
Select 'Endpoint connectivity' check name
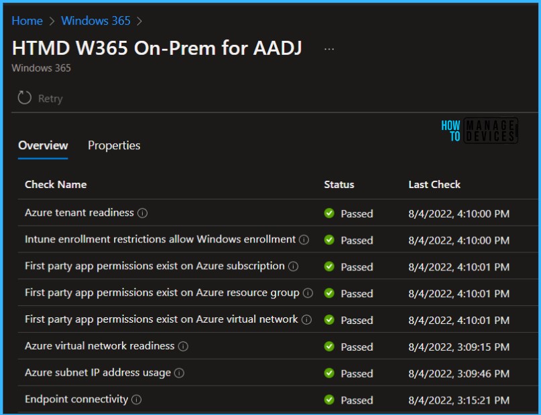click(x=76, y=399)
